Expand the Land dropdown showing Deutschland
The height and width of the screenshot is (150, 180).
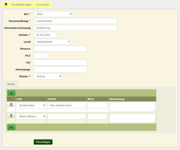(52, 42)
